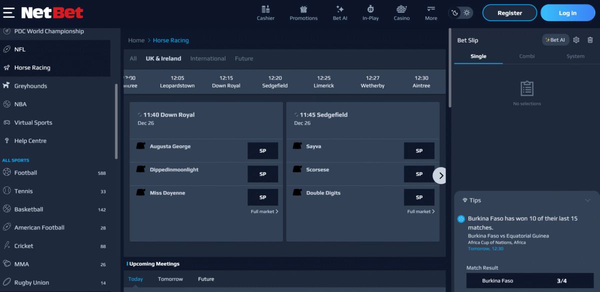Select the Combi bet slip tab
This screenshot has height=292, width=600.
click(527, 56)
